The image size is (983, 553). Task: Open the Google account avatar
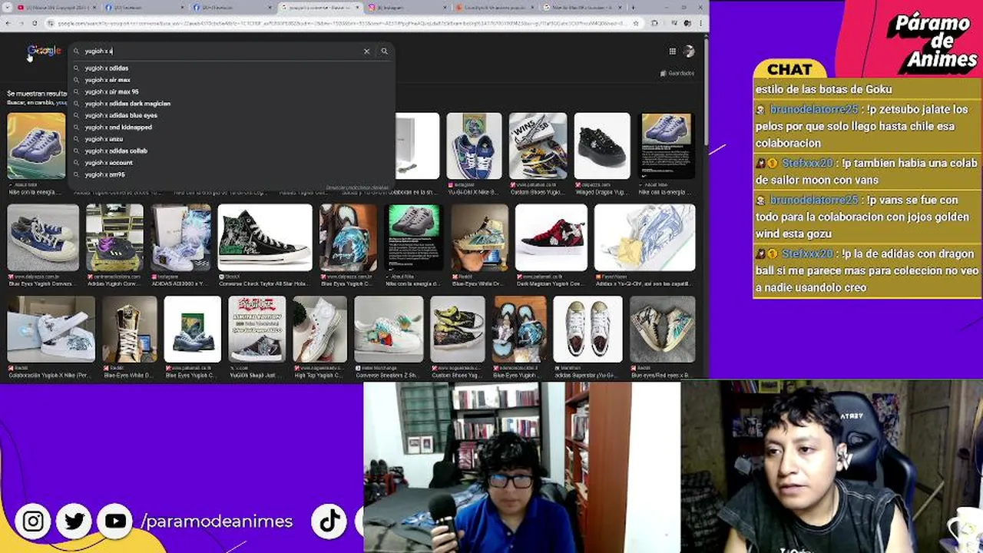(689, 51)
